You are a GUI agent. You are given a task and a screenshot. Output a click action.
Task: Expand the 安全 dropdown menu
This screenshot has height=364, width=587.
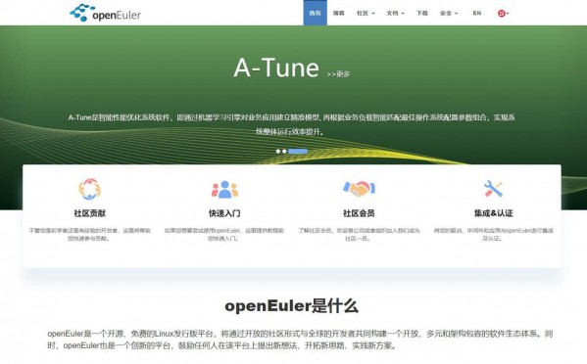point(449,13)
